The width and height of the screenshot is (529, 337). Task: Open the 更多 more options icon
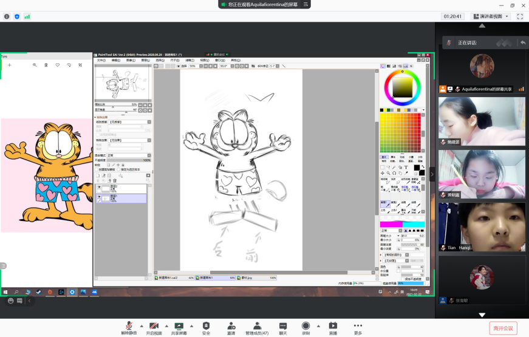tap(358, 325)
